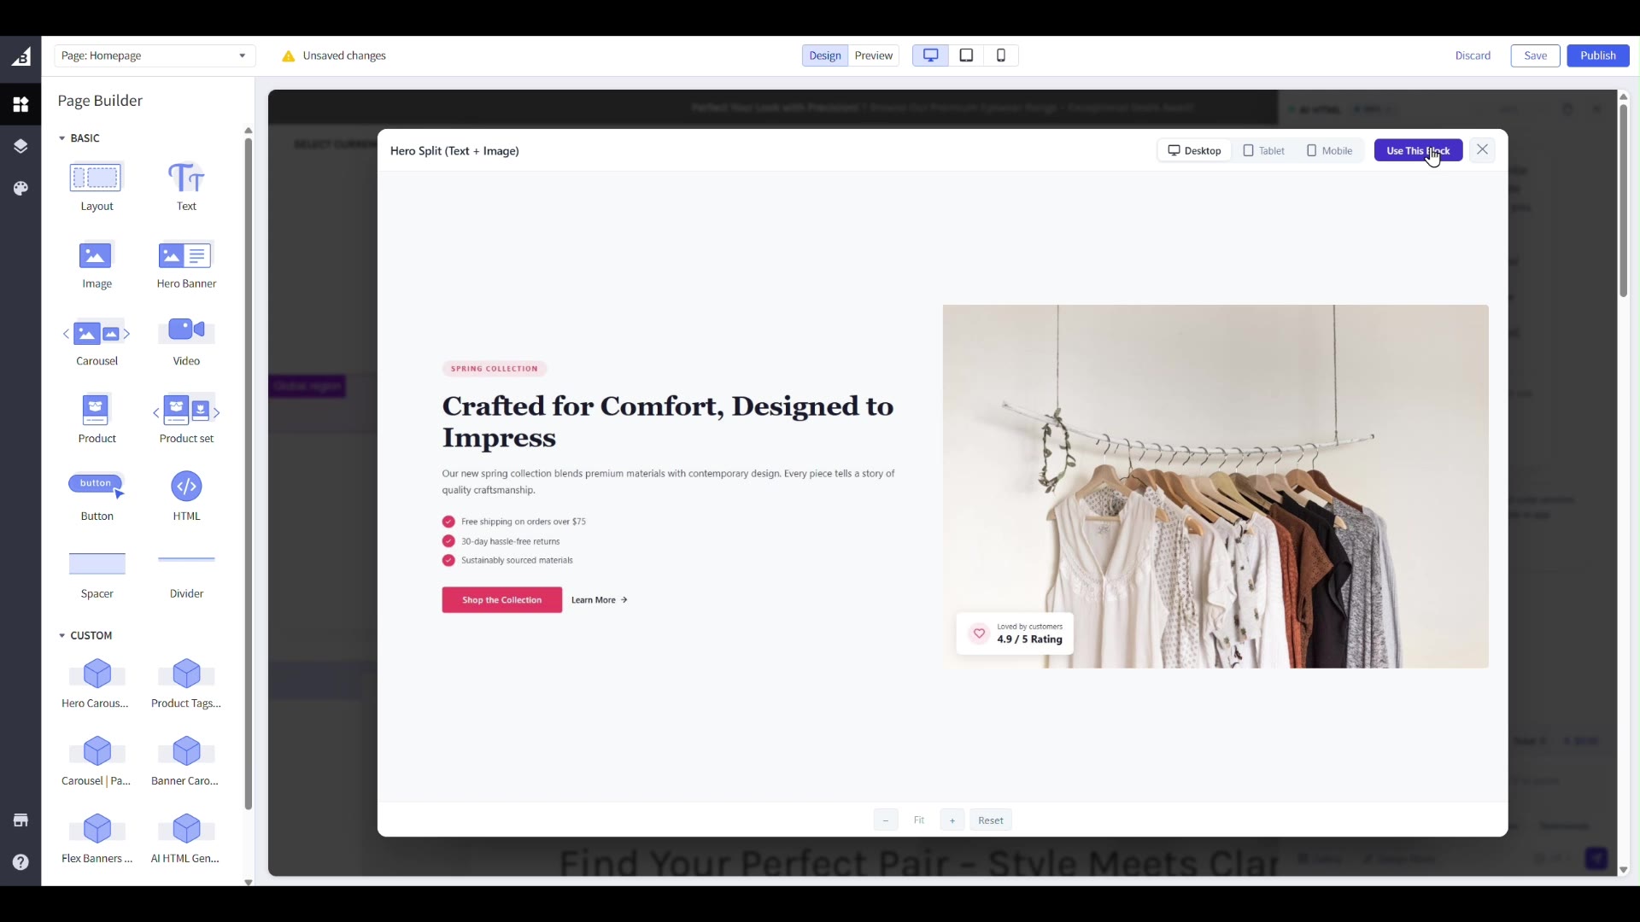Open the Page Builder widgets icon in sidebar
1640x922 pixels.
point(20,104)
